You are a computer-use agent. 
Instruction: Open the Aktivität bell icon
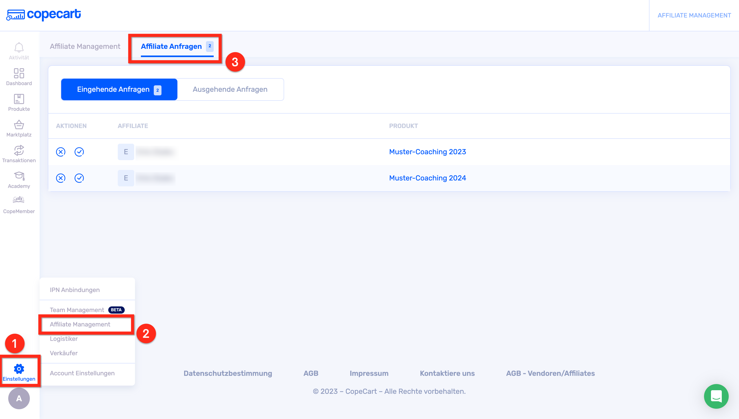19,48
